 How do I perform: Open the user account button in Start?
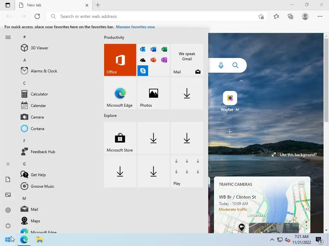click(x=8, y=164)
